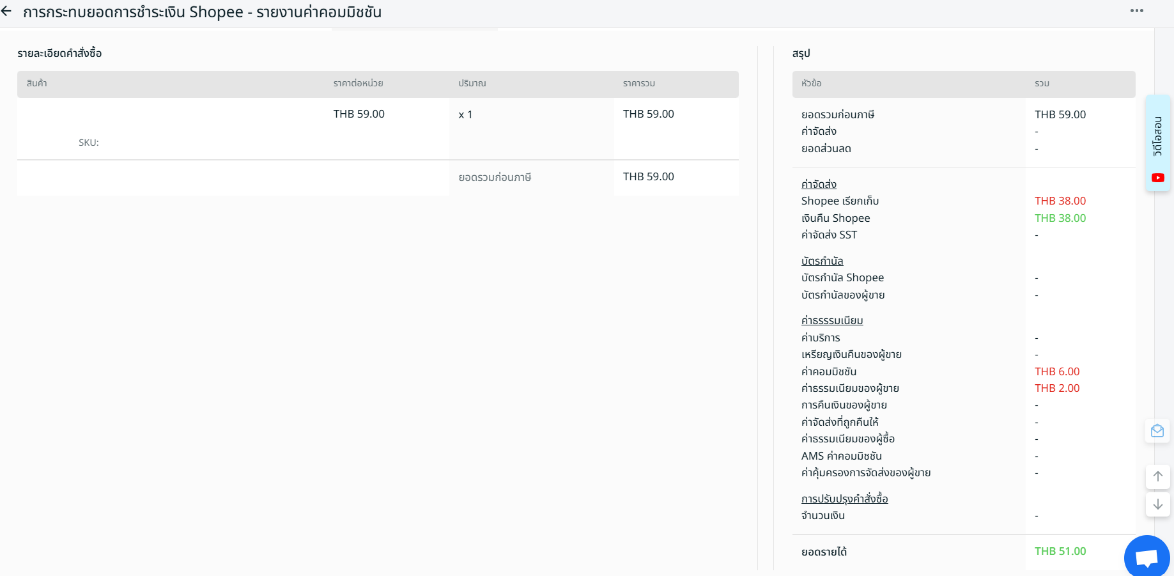
Task: Open the blue chat support bubble
Action: [1147, 557]
